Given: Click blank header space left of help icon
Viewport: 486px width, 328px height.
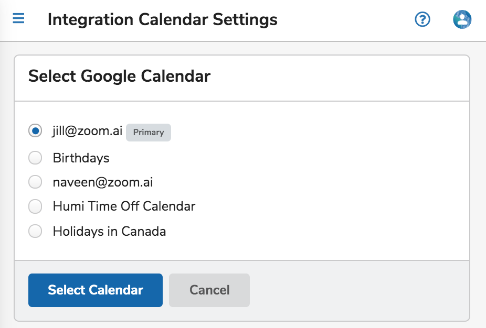Looking at the screenshot, I should [345, 19].
